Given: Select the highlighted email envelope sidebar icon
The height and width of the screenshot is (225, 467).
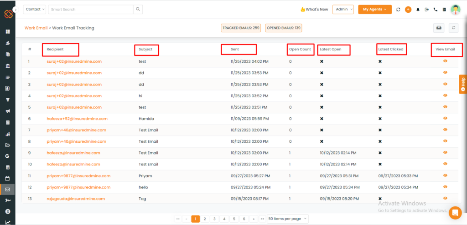Looking at the screenshot, I should [8, 190].
